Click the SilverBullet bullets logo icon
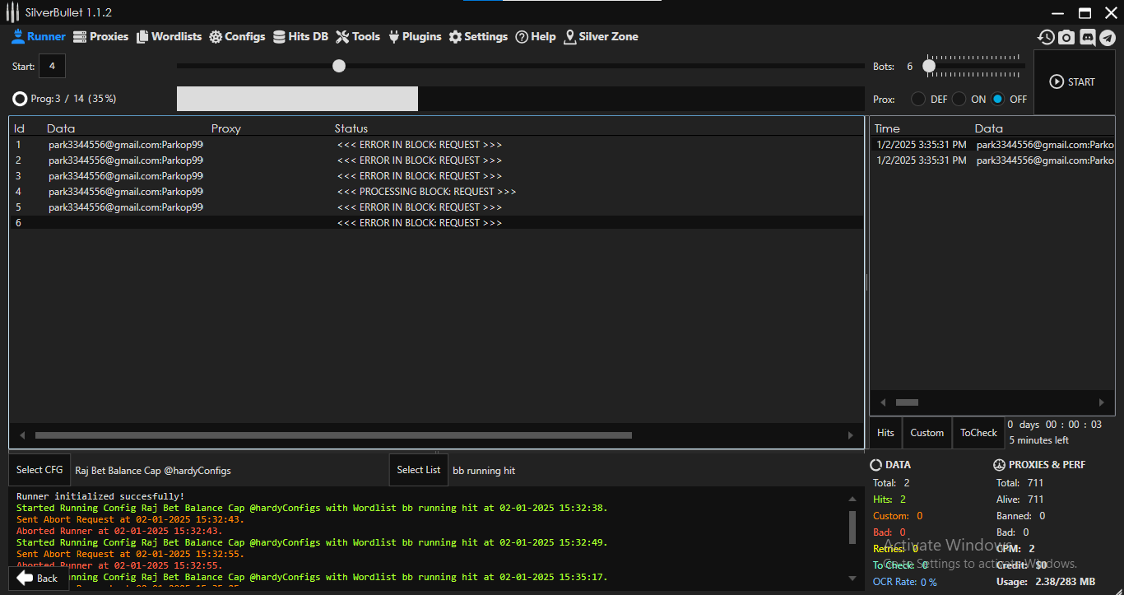1124x595 pixels. (x=12, y=12)
